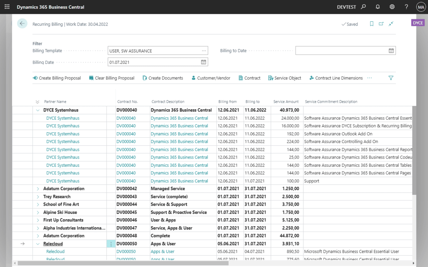Image resolution: width=428 pixels, height=267 pixels.
Task: Open Dynamics 365 link in 192,00 row
Action: [x=179, y=134]
